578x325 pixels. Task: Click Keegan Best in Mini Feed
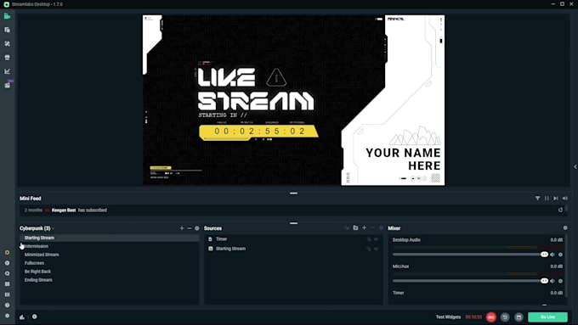pos(64,210)
